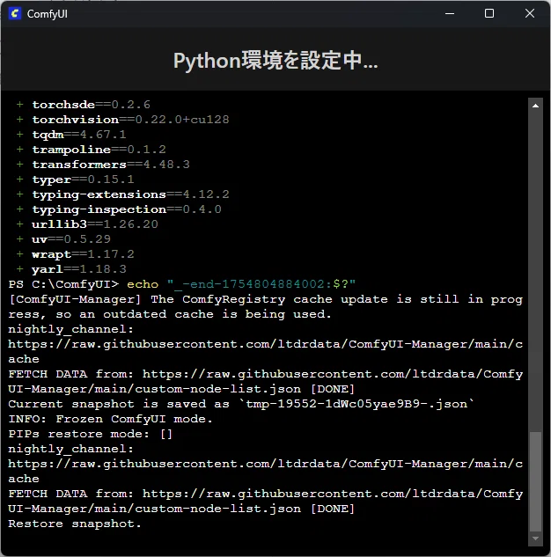551x557 pixels.
Task: Click the ComfyUI title text
Action: 48,14
